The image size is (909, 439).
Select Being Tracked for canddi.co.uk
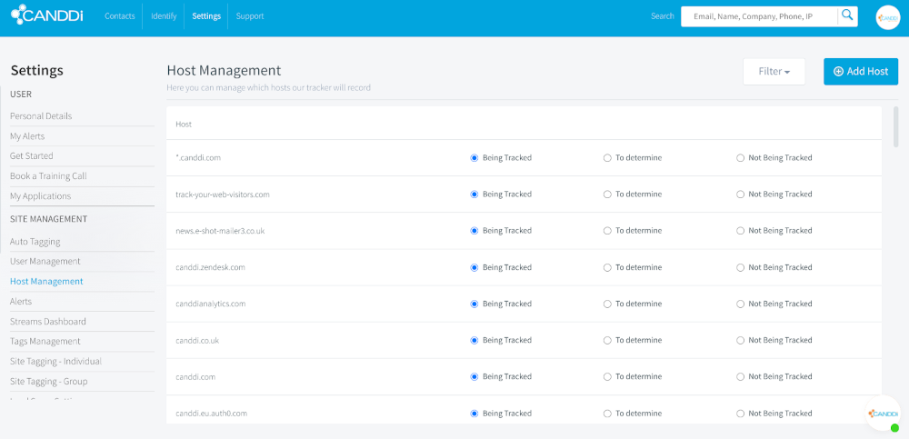click(474, 341)
